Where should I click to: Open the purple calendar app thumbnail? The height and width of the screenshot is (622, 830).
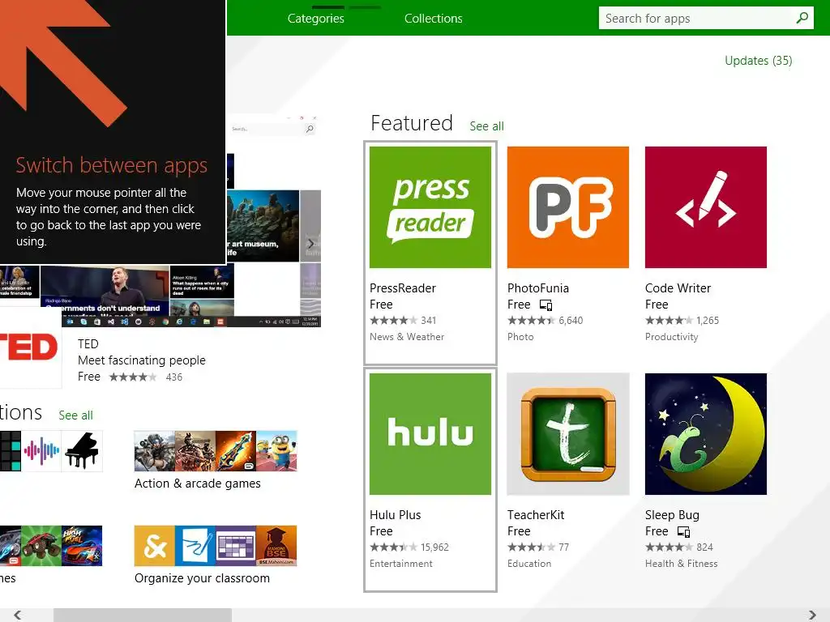[x=236, y=546]
